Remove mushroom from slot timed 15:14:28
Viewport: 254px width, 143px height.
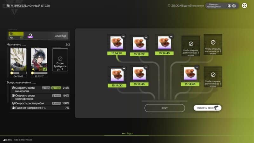point(123,37)
